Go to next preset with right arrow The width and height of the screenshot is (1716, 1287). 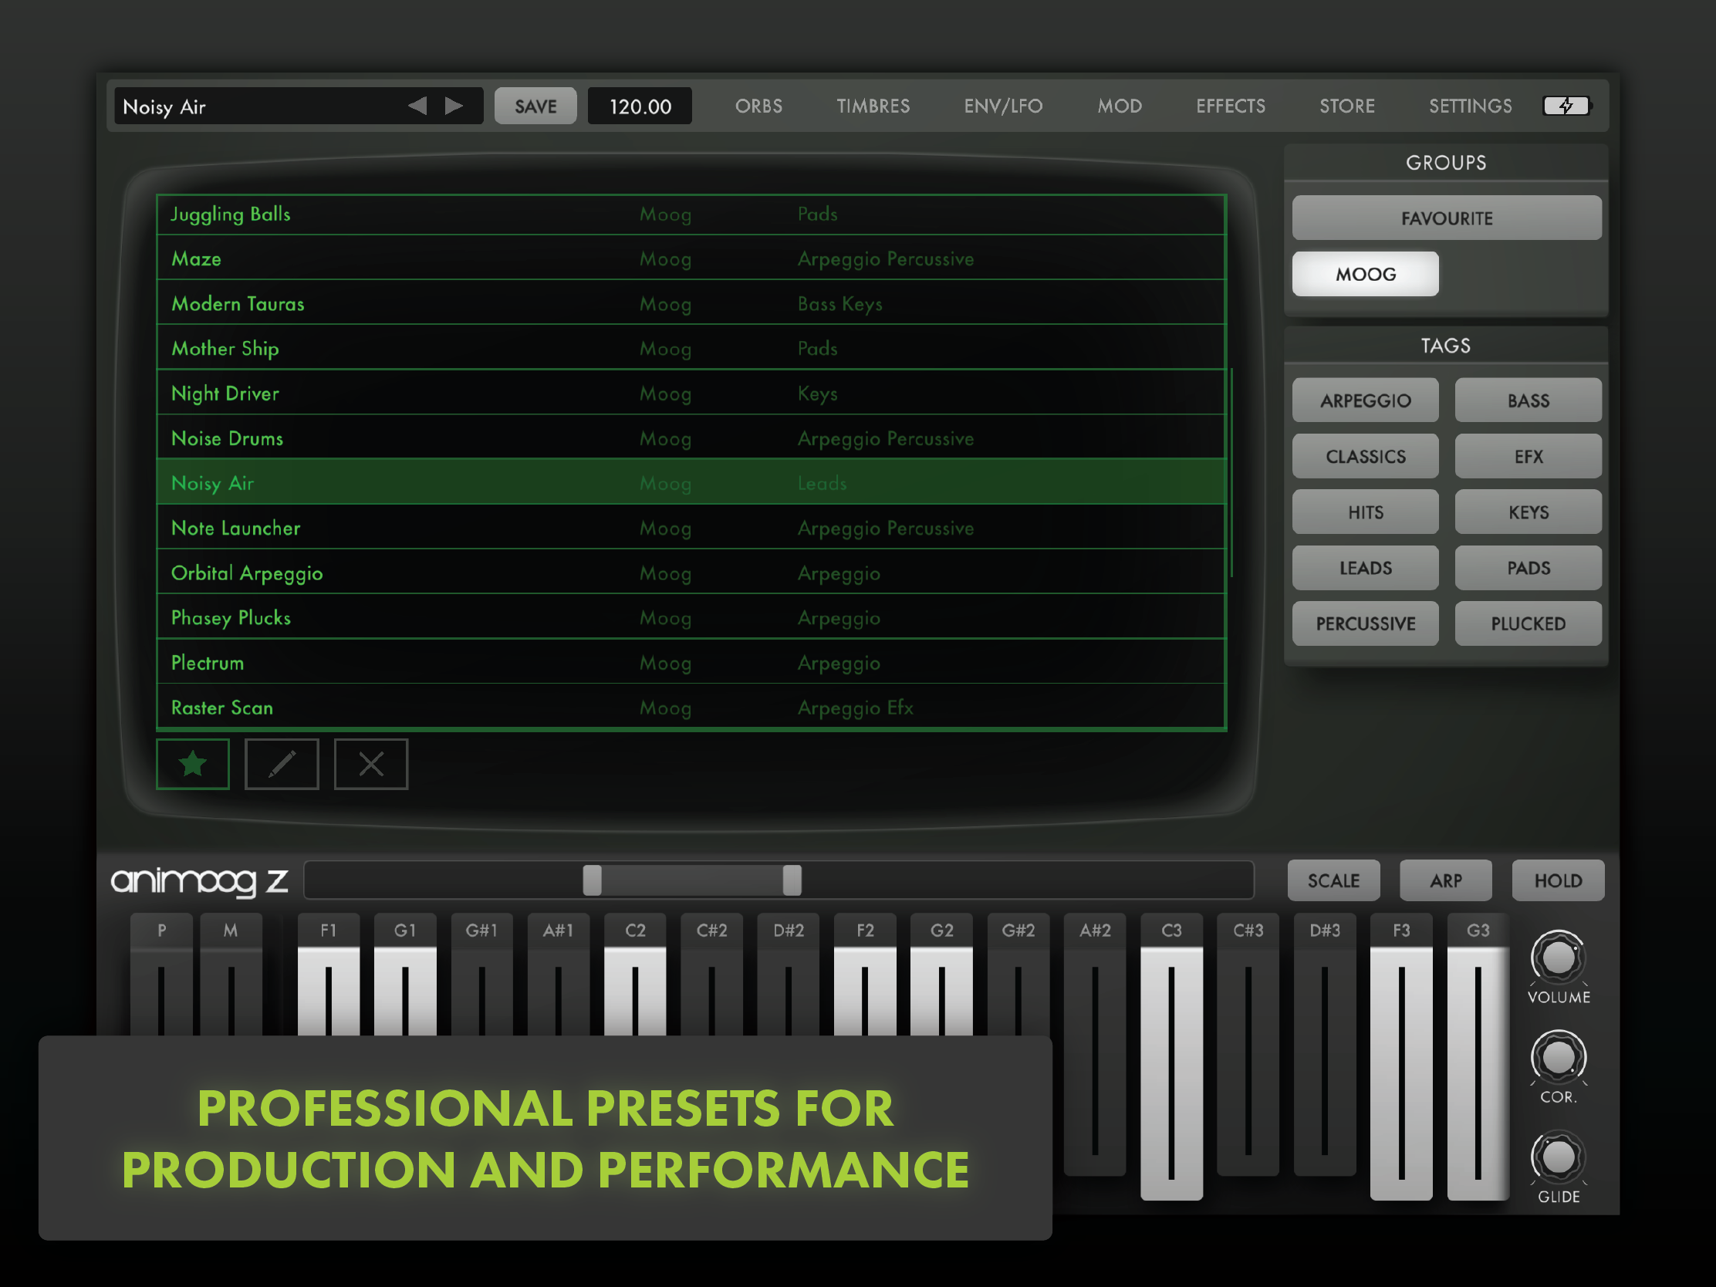pos(454,106)
